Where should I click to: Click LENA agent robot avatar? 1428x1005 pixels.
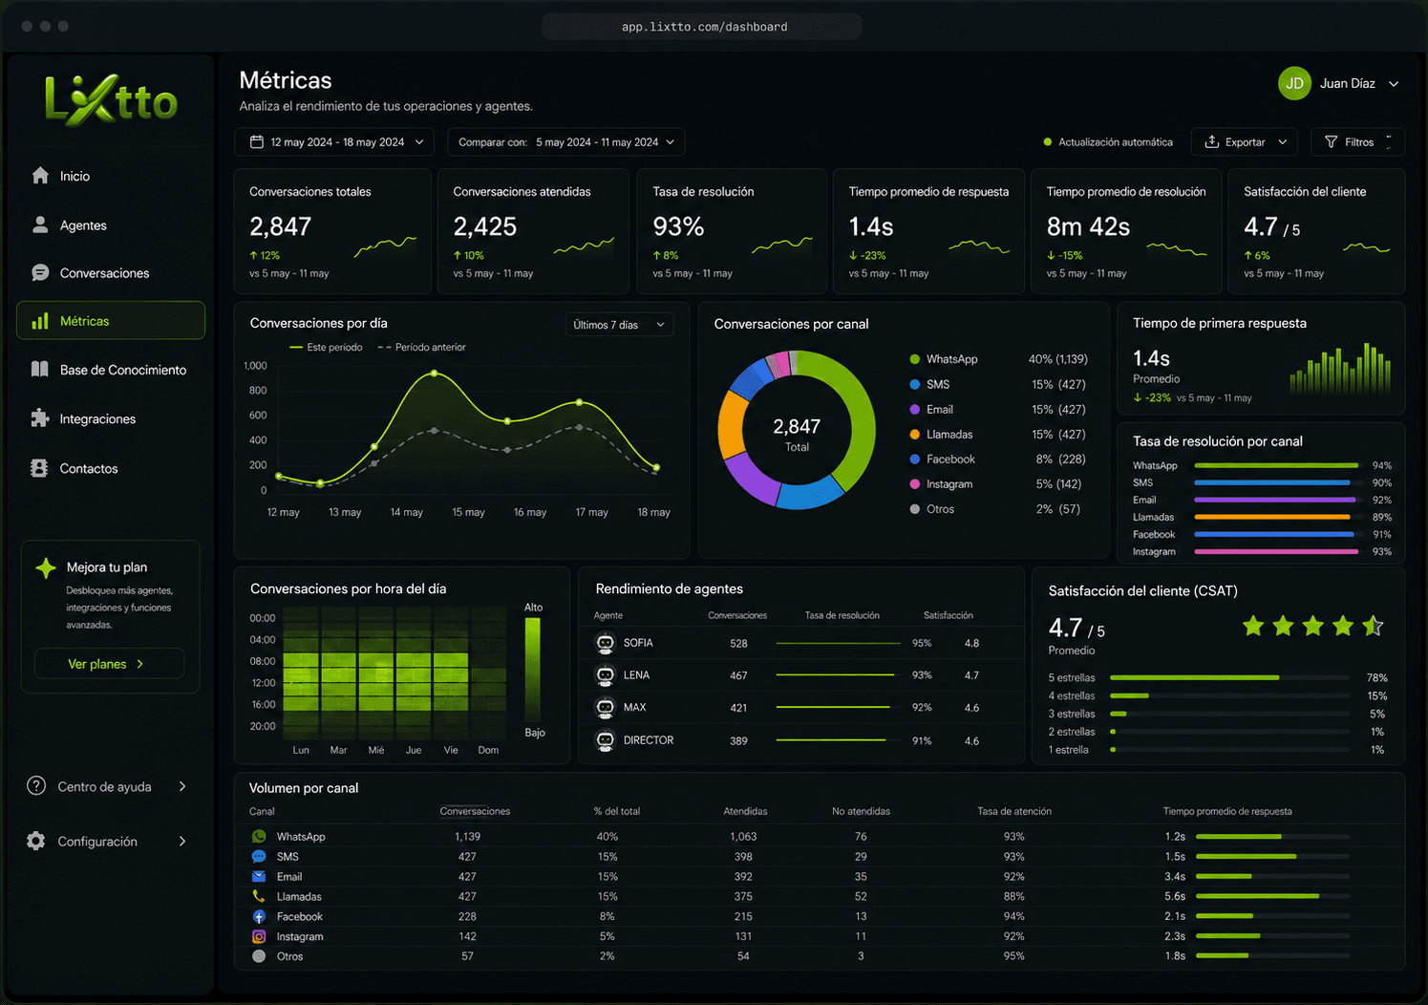tap(605, 675)
